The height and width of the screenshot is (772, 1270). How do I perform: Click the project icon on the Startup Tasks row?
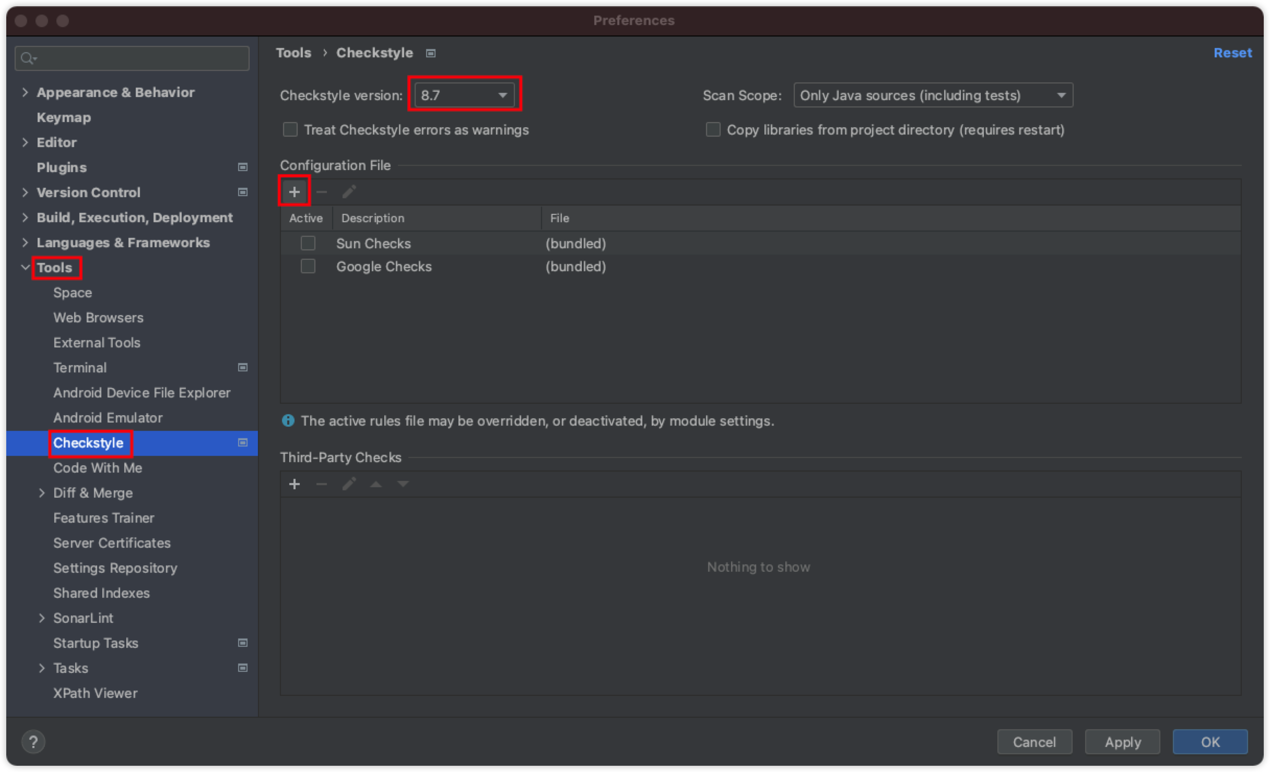tap(243, 643)
